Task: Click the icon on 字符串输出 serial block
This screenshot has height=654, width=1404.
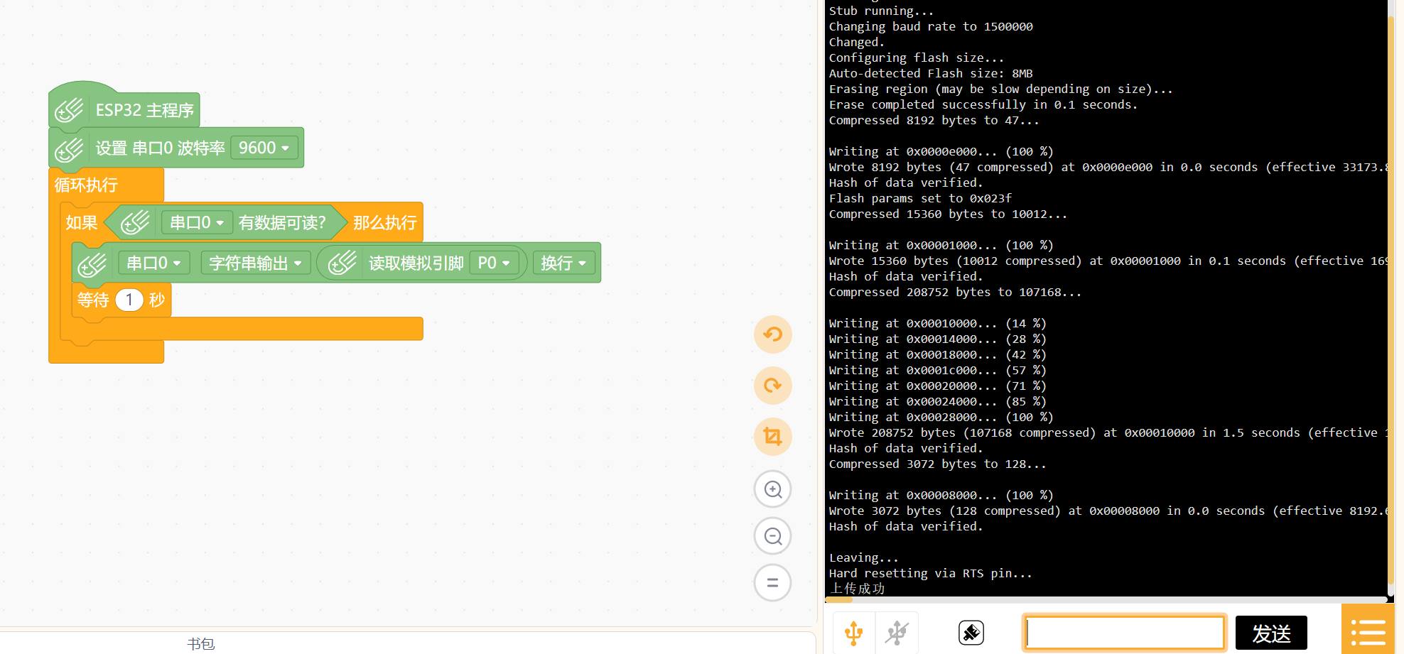Action: tap(92, 263)
